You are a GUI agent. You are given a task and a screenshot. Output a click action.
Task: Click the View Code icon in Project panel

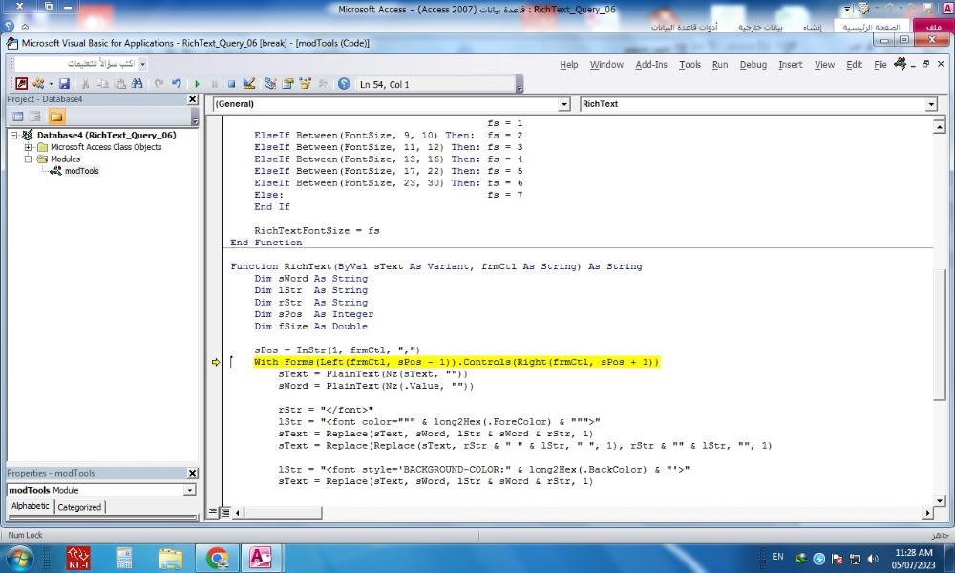(17, 117)
